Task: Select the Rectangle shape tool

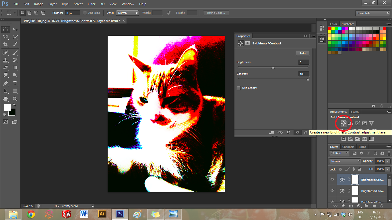Action: point(15,91)
